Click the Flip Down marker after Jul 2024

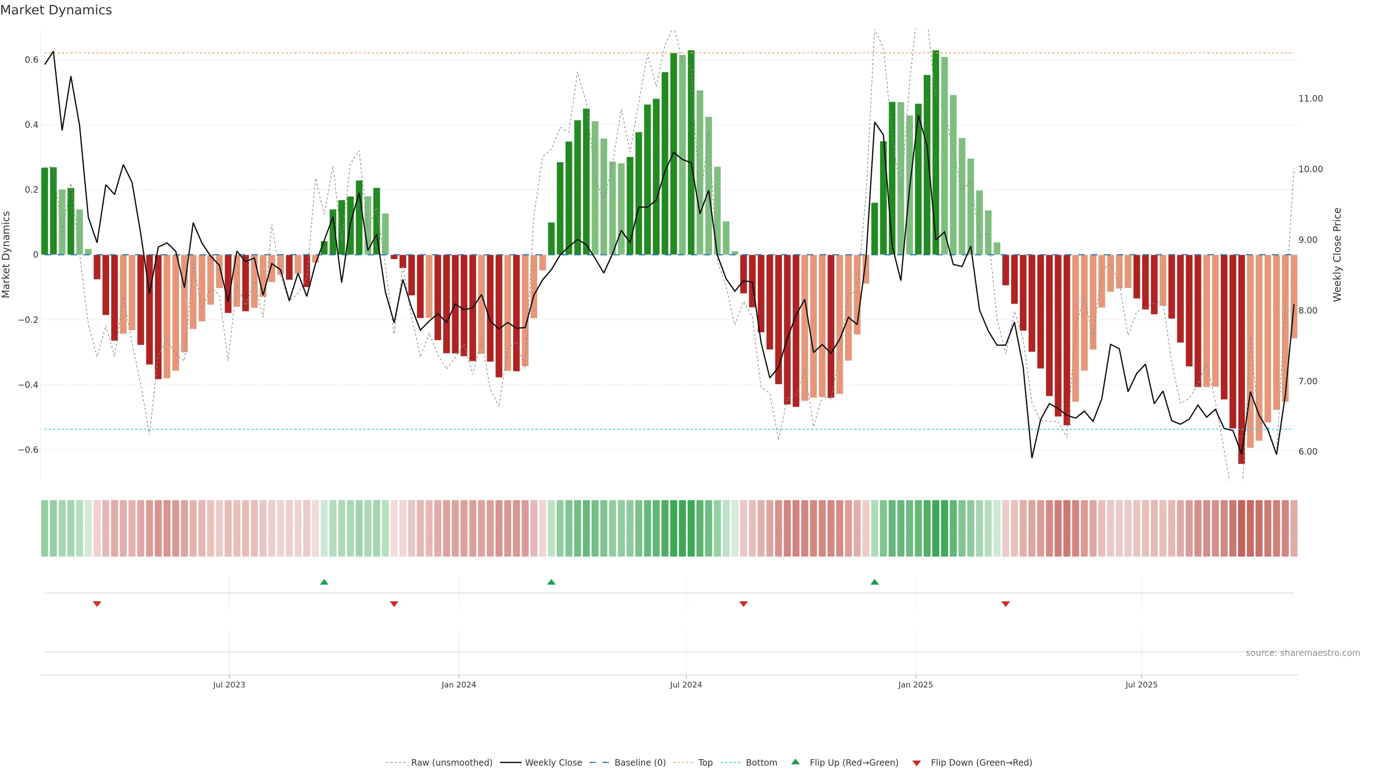click(x=743, y=604)
